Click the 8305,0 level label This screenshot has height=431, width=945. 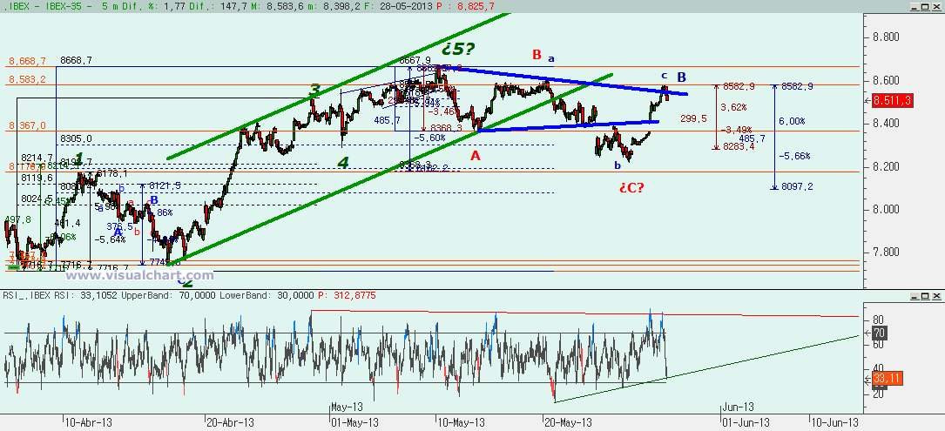76,138
